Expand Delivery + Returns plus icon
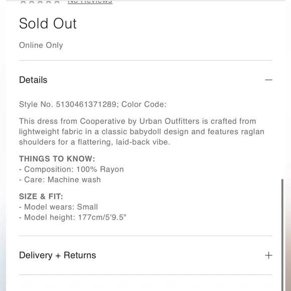 tap(268, 255)
